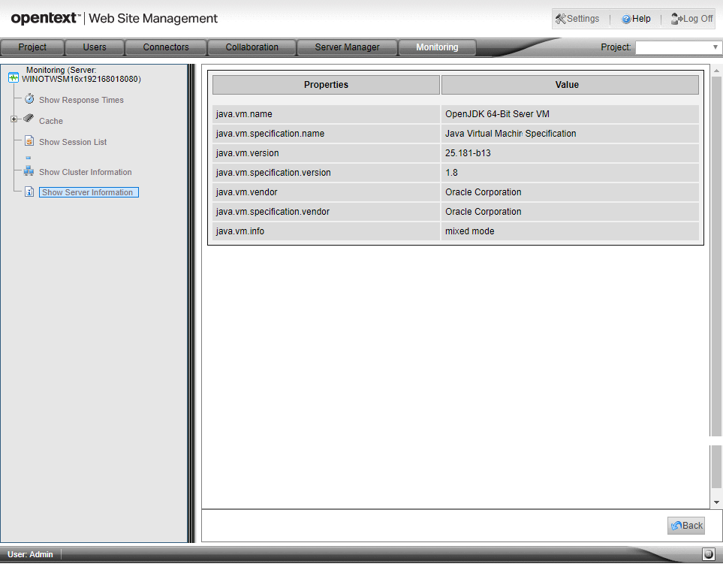Click the 25.181-b13 value
The image size is (723, 567).
pyautogui.click(x=570, y=153)
